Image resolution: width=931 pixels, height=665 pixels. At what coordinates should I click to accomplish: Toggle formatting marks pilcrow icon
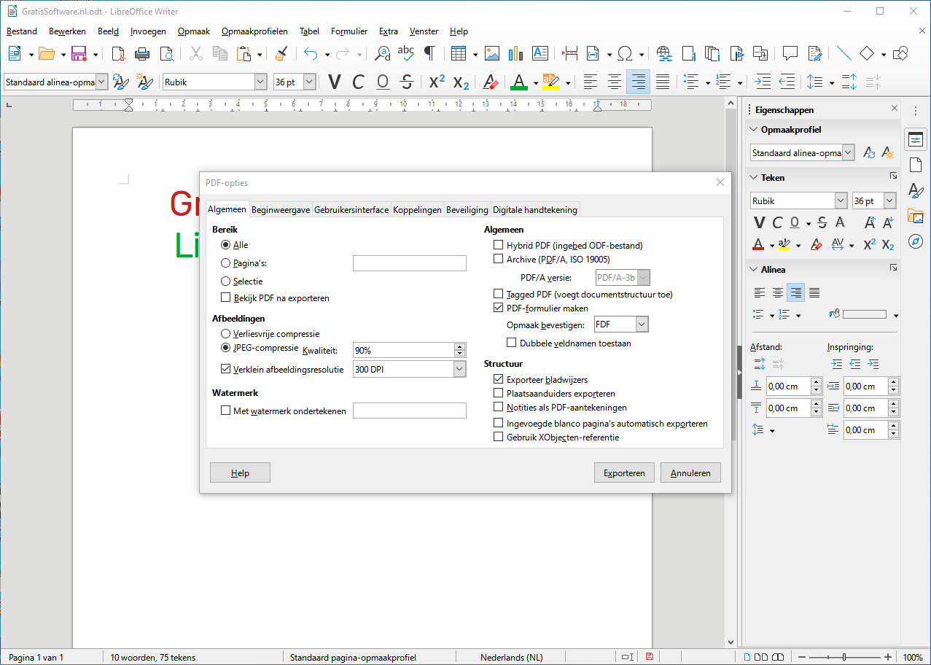click(429, 53)
